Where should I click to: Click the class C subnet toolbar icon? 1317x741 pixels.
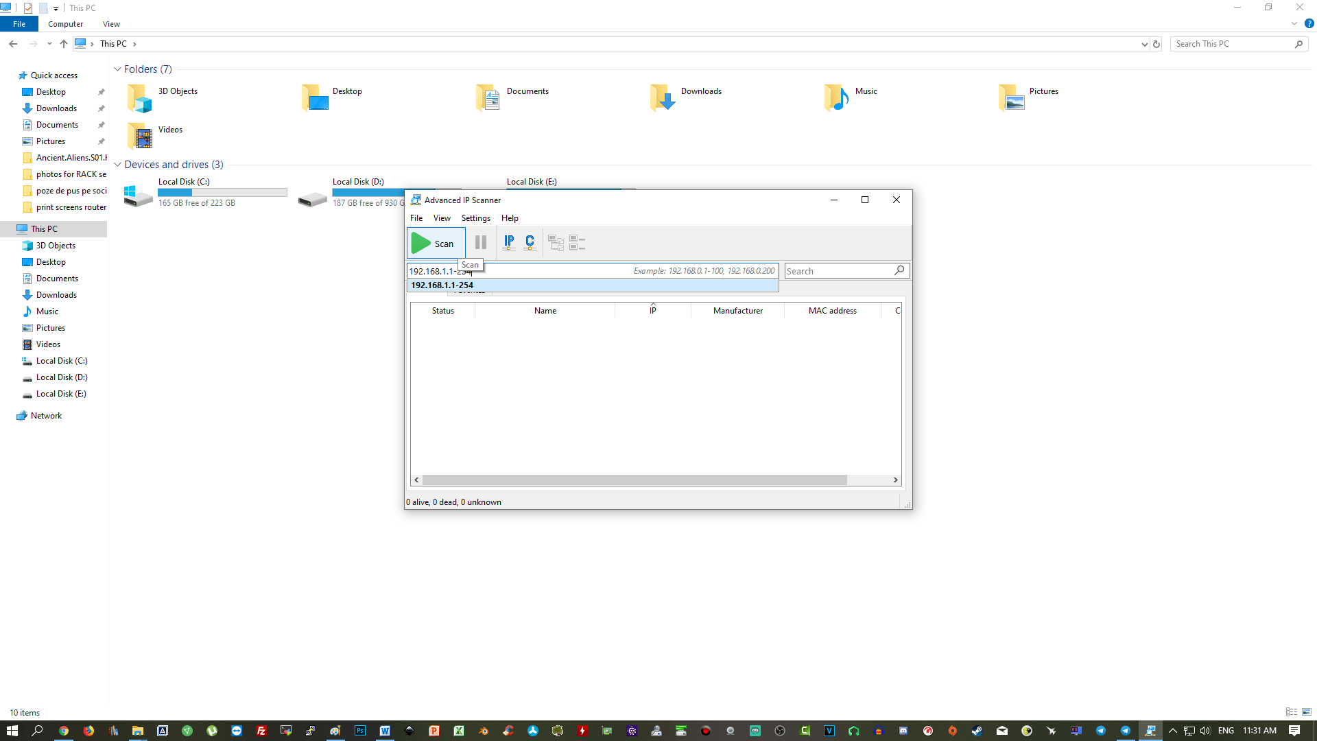pos(530,242)
